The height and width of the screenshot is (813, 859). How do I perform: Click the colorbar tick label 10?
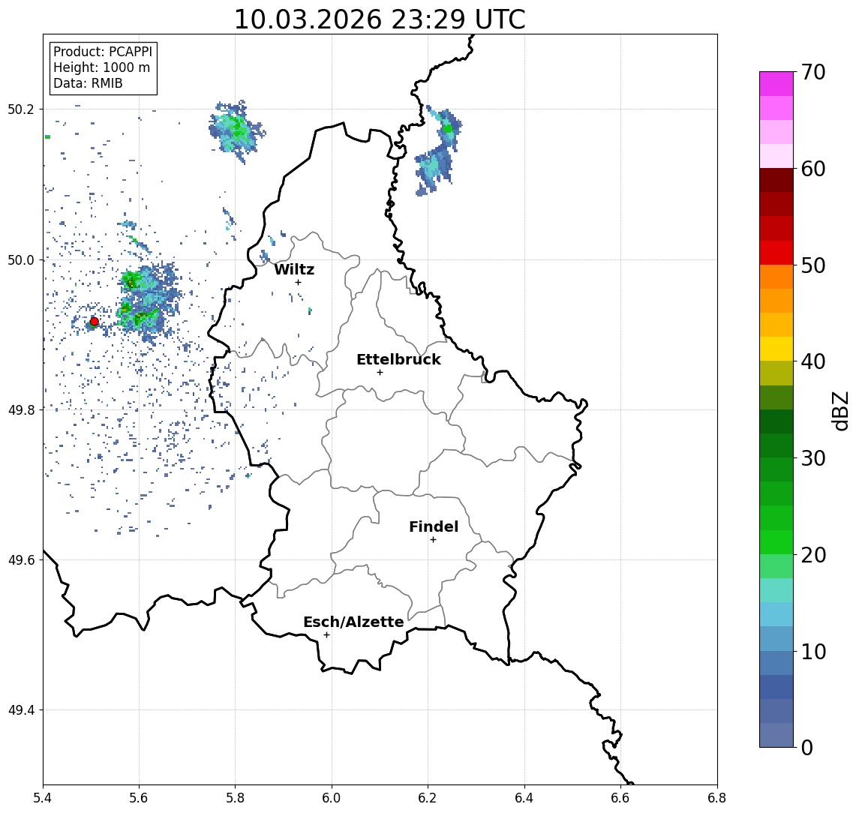813,651
